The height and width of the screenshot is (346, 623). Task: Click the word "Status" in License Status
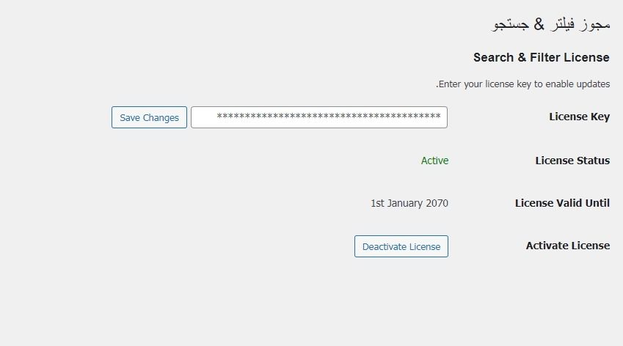pyautogui.click(x=591, y=161)
